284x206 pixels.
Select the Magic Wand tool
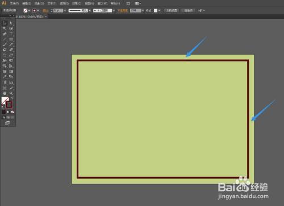[5, 28]
